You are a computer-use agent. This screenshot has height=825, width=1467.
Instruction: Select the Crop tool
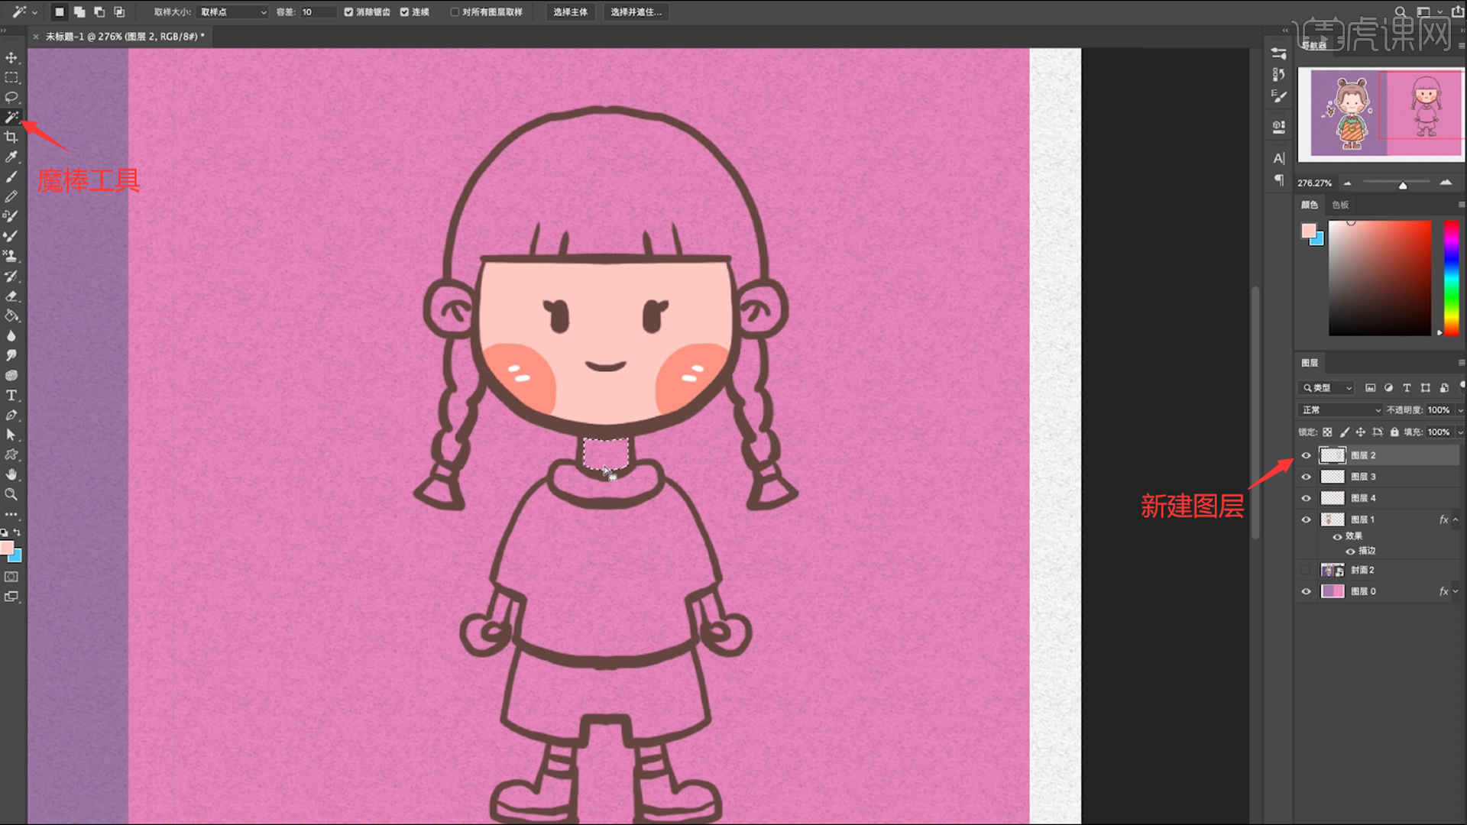click(11, 137)
